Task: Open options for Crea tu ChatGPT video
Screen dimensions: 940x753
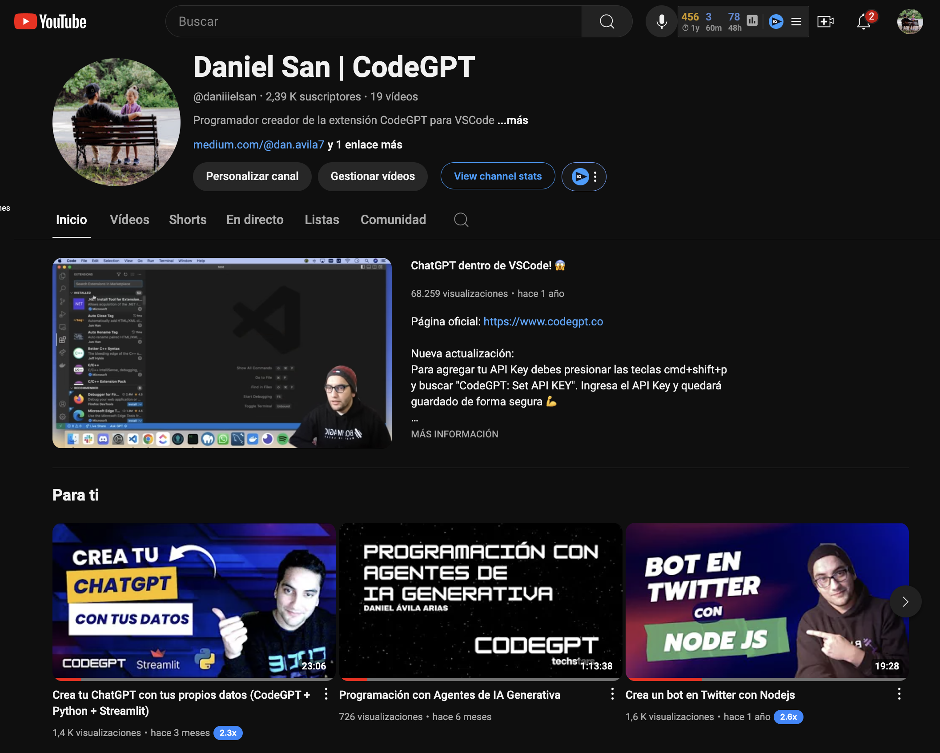Action: [326, 694]
